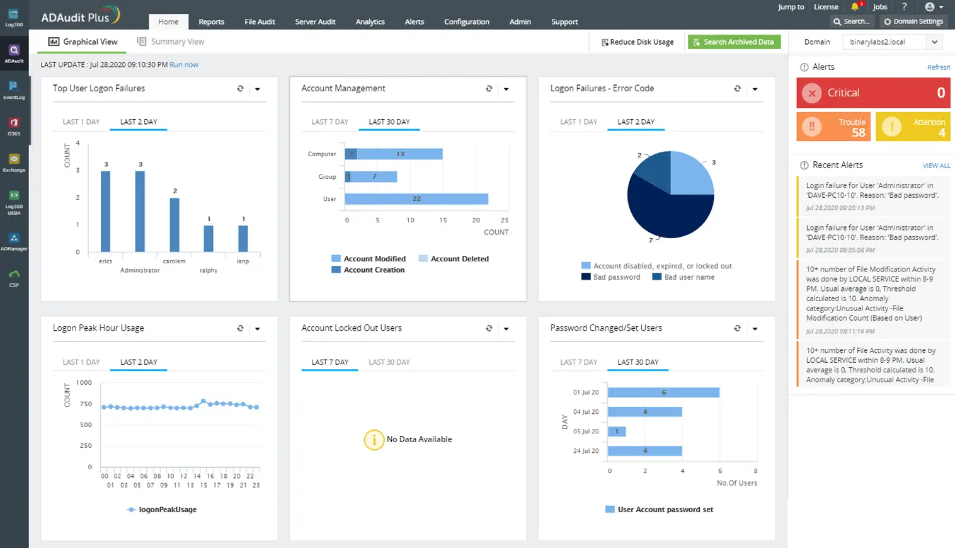
Task: Refresh Password Changed/Set Users widget
Action: [x=738, y=328]
